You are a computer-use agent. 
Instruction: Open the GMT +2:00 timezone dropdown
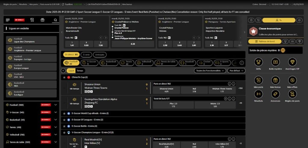click(x=281, y=4)
